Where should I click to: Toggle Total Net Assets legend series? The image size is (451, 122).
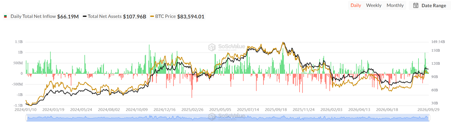pyautogui.click(x=115, y=17)
